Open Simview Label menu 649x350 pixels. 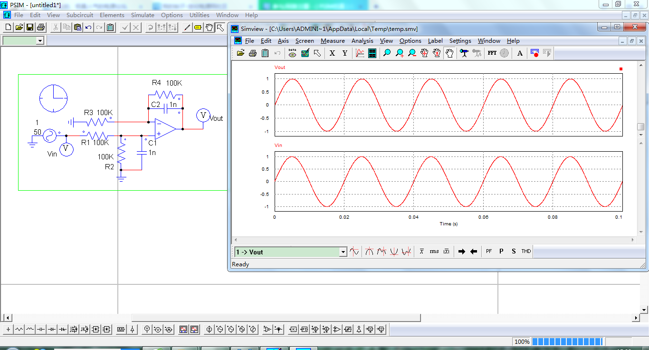coord(435,41)
